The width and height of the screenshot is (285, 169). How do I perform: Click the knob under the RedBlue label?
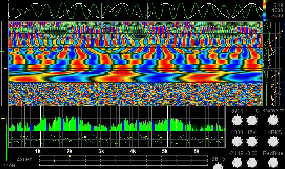273,163
